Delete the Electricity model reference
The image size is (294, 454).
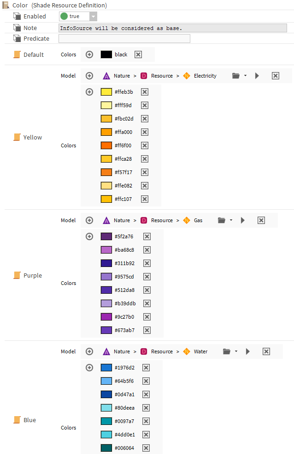click(x=276, y=76)
